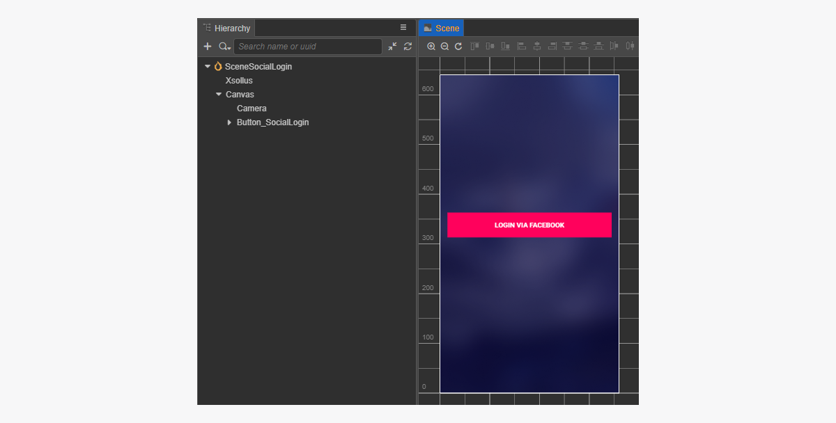The height and width of the screenshot is (423, 836).
Task: Open the Hierarchy panel hamburger menu
Action: tap(403, 28)
